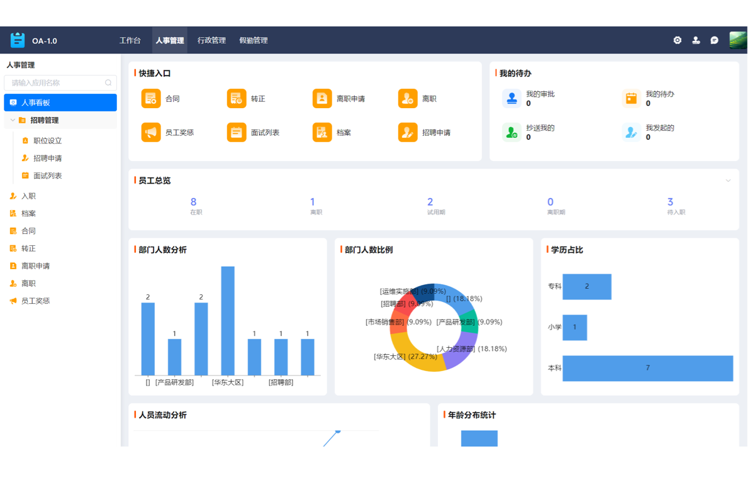Image resolution: width=755 pixels, height=478 pixels.
Task: Select the 员工奖惩 megaphone icon
Action: 151,133
